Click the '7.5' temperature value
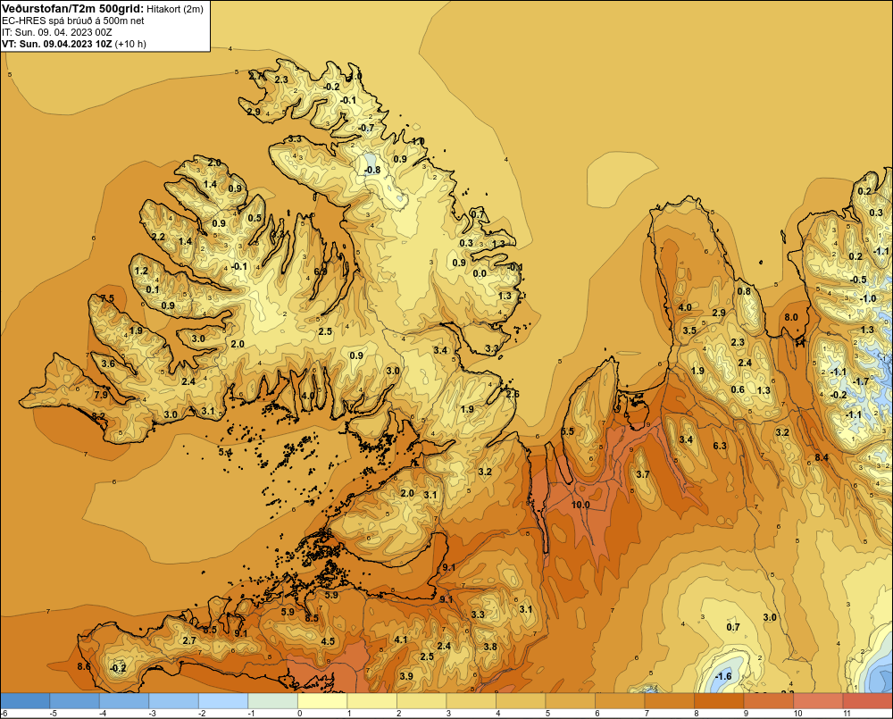Viewport: 893px width, 719px height. [107, 298]
